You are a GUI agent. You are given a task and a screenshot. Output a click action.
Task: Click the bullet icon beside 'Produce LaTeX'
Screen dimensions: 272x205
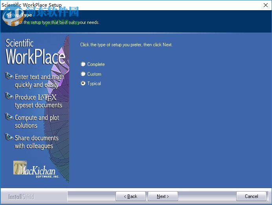pyautogui.click(x=9, y=96)
